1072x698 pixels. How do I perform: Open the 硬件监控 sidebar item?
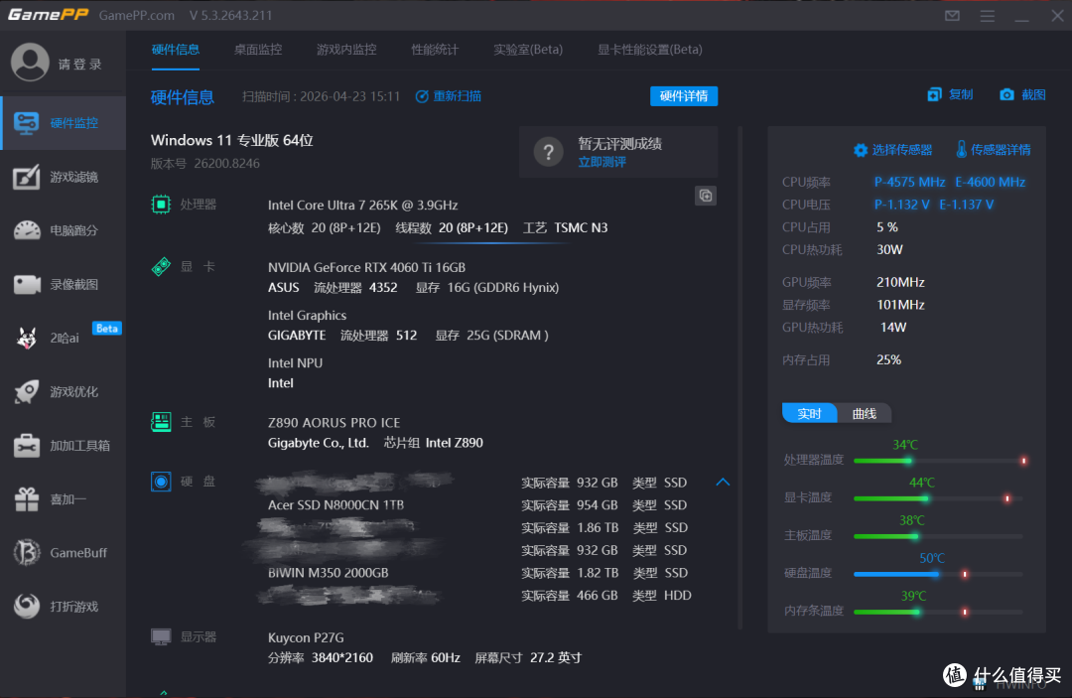(x=63, y=123)
